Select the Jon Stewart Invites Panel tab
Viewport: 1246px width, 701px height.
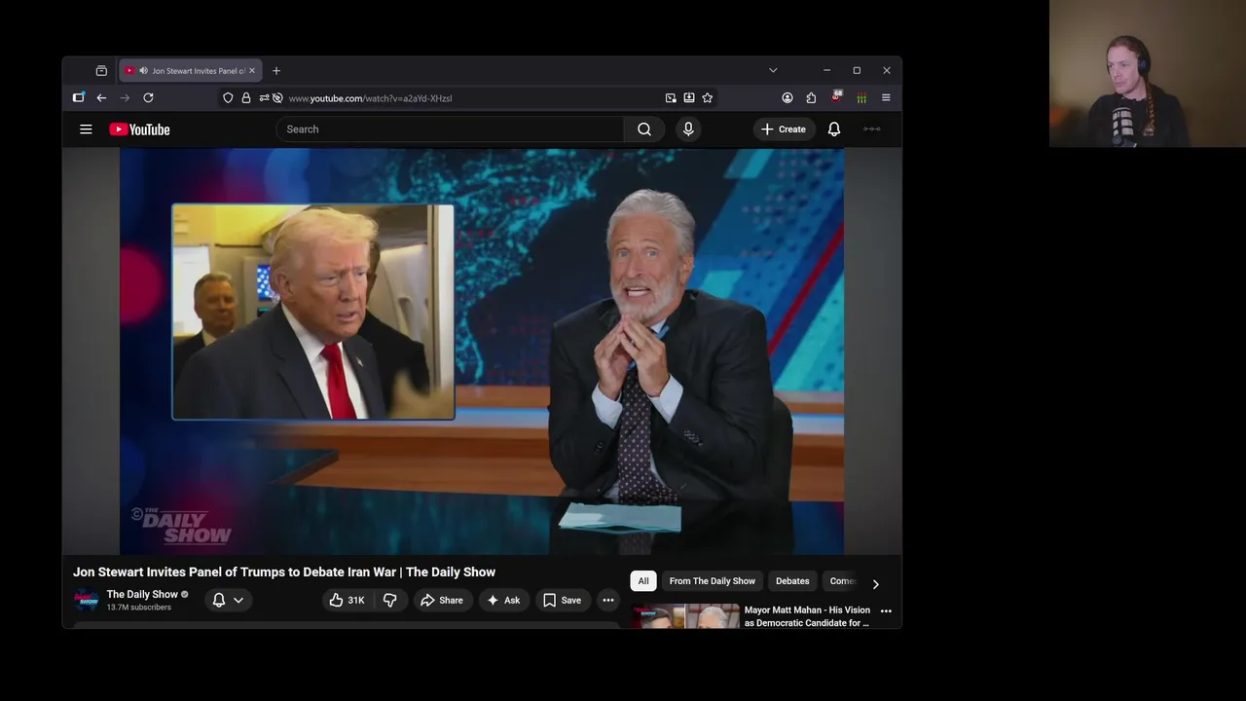coord(191,71)
